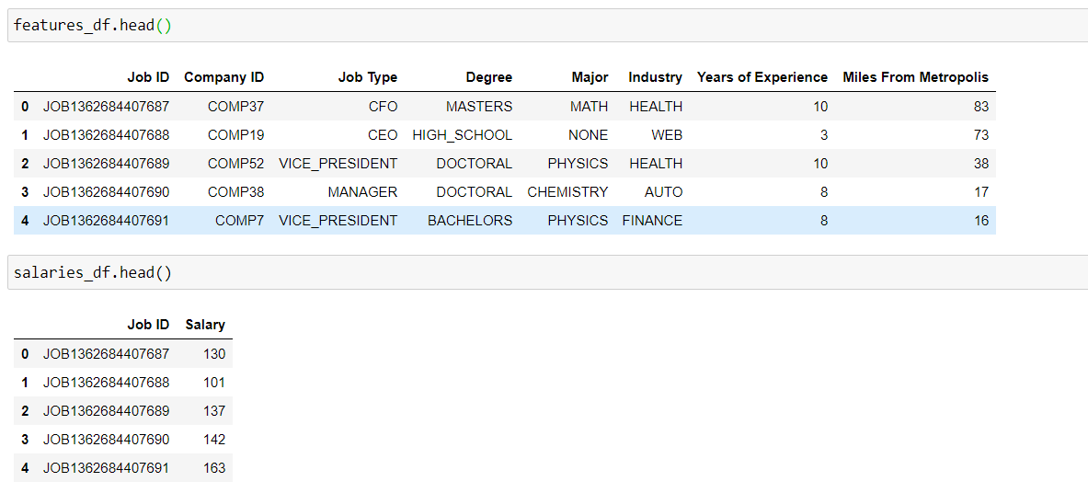
Task: Click the BACHELORS degree cell
Action: [470, 220]
